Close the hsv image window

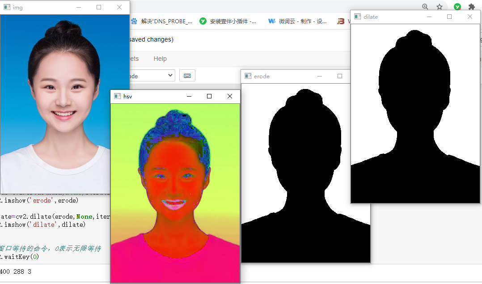[230, 96]
